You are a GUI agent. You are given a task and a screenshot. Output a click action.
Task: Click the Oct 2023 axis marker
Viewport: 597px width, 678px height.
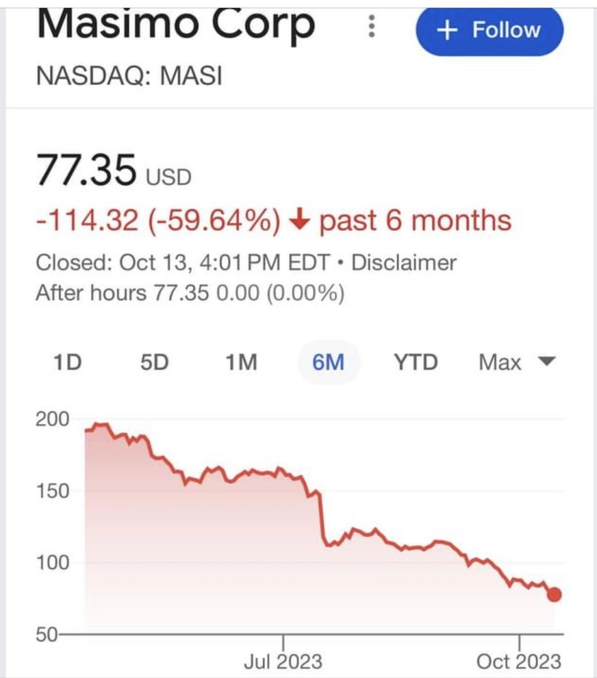pos(519,661)
